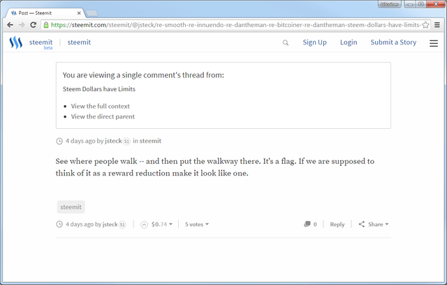This screenshot has width=447, height=285.
Task: Click the comment replies bubble icon
Action: [307, 224]
